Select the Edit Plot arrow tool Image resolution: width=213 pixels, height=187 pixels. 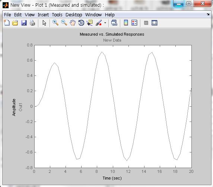pyautogui.click(x=44, y=23)
